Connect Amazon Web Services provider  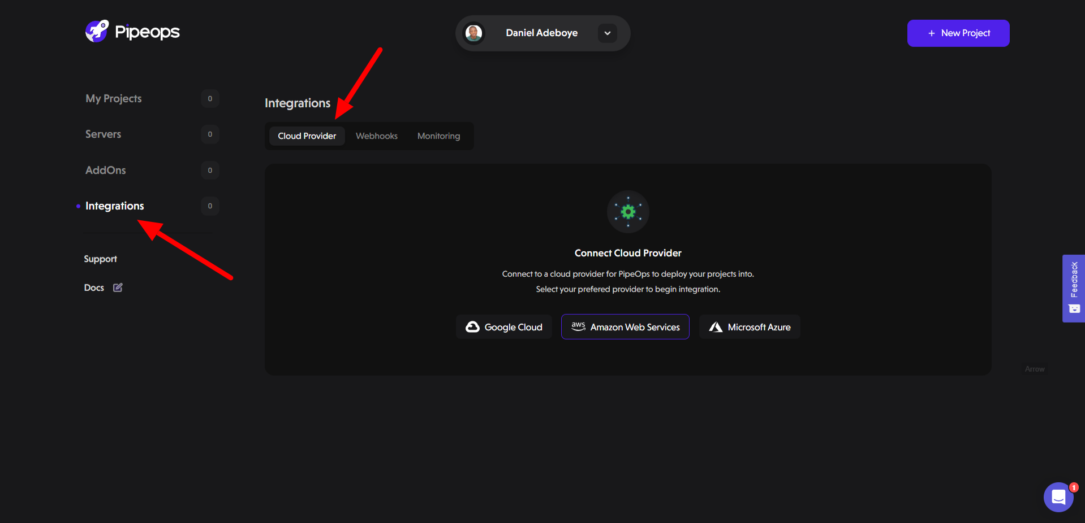point(625,327)
